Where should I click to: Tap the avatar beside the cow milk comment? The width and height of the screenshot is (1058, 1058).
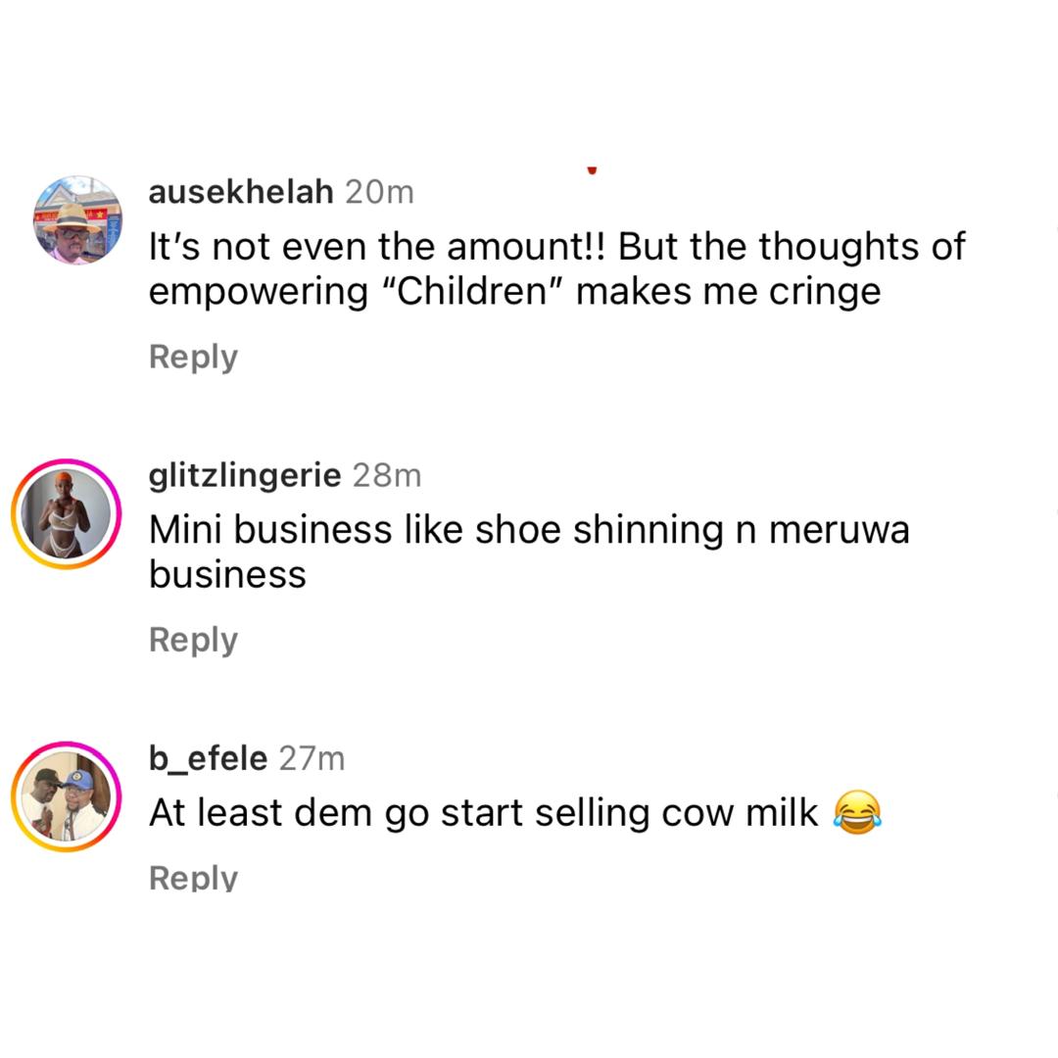point(66,795)
